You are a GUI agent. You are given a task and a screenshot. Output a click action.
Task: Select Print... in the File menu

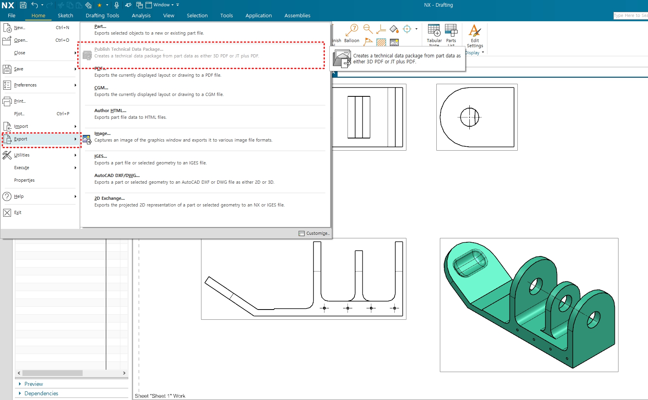39,101
